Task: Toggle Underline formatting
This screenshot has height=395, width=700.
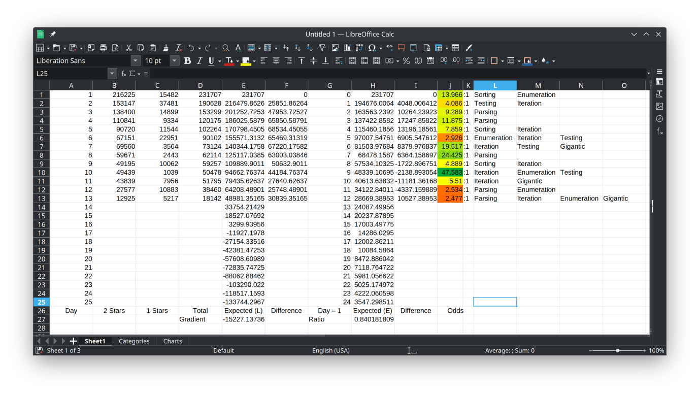Action: [212, 61]
